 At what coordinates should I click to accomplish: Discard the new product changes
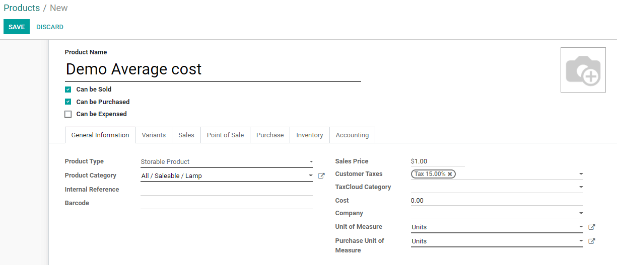click(x=50, y=27)
